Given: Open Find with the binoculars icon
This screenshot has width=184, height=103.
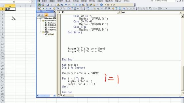Looking at the screenshot, I should [62, 5].
